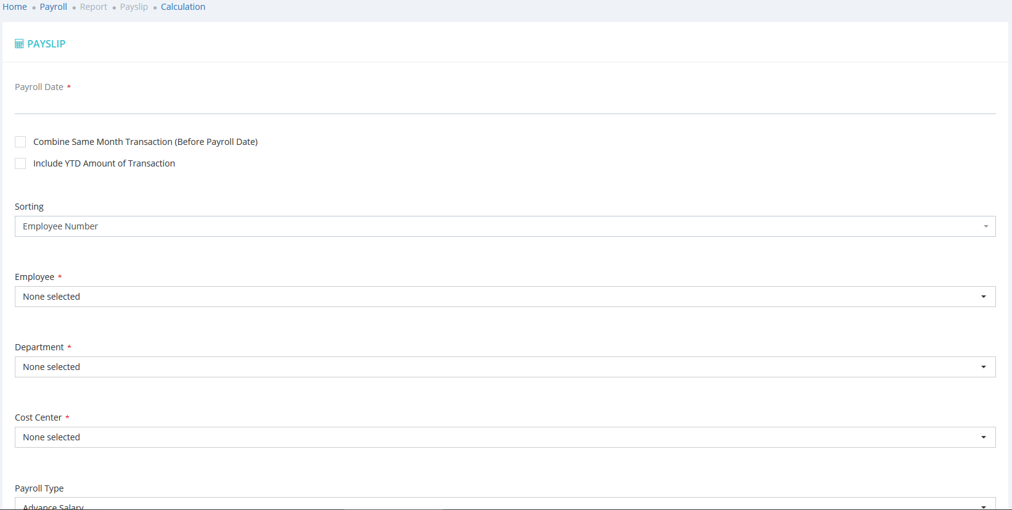The height and width of the screenshot is (510, 1012).
Task: Click the calculator icon beside PAYSLIP heading
Action: [19, 44]
